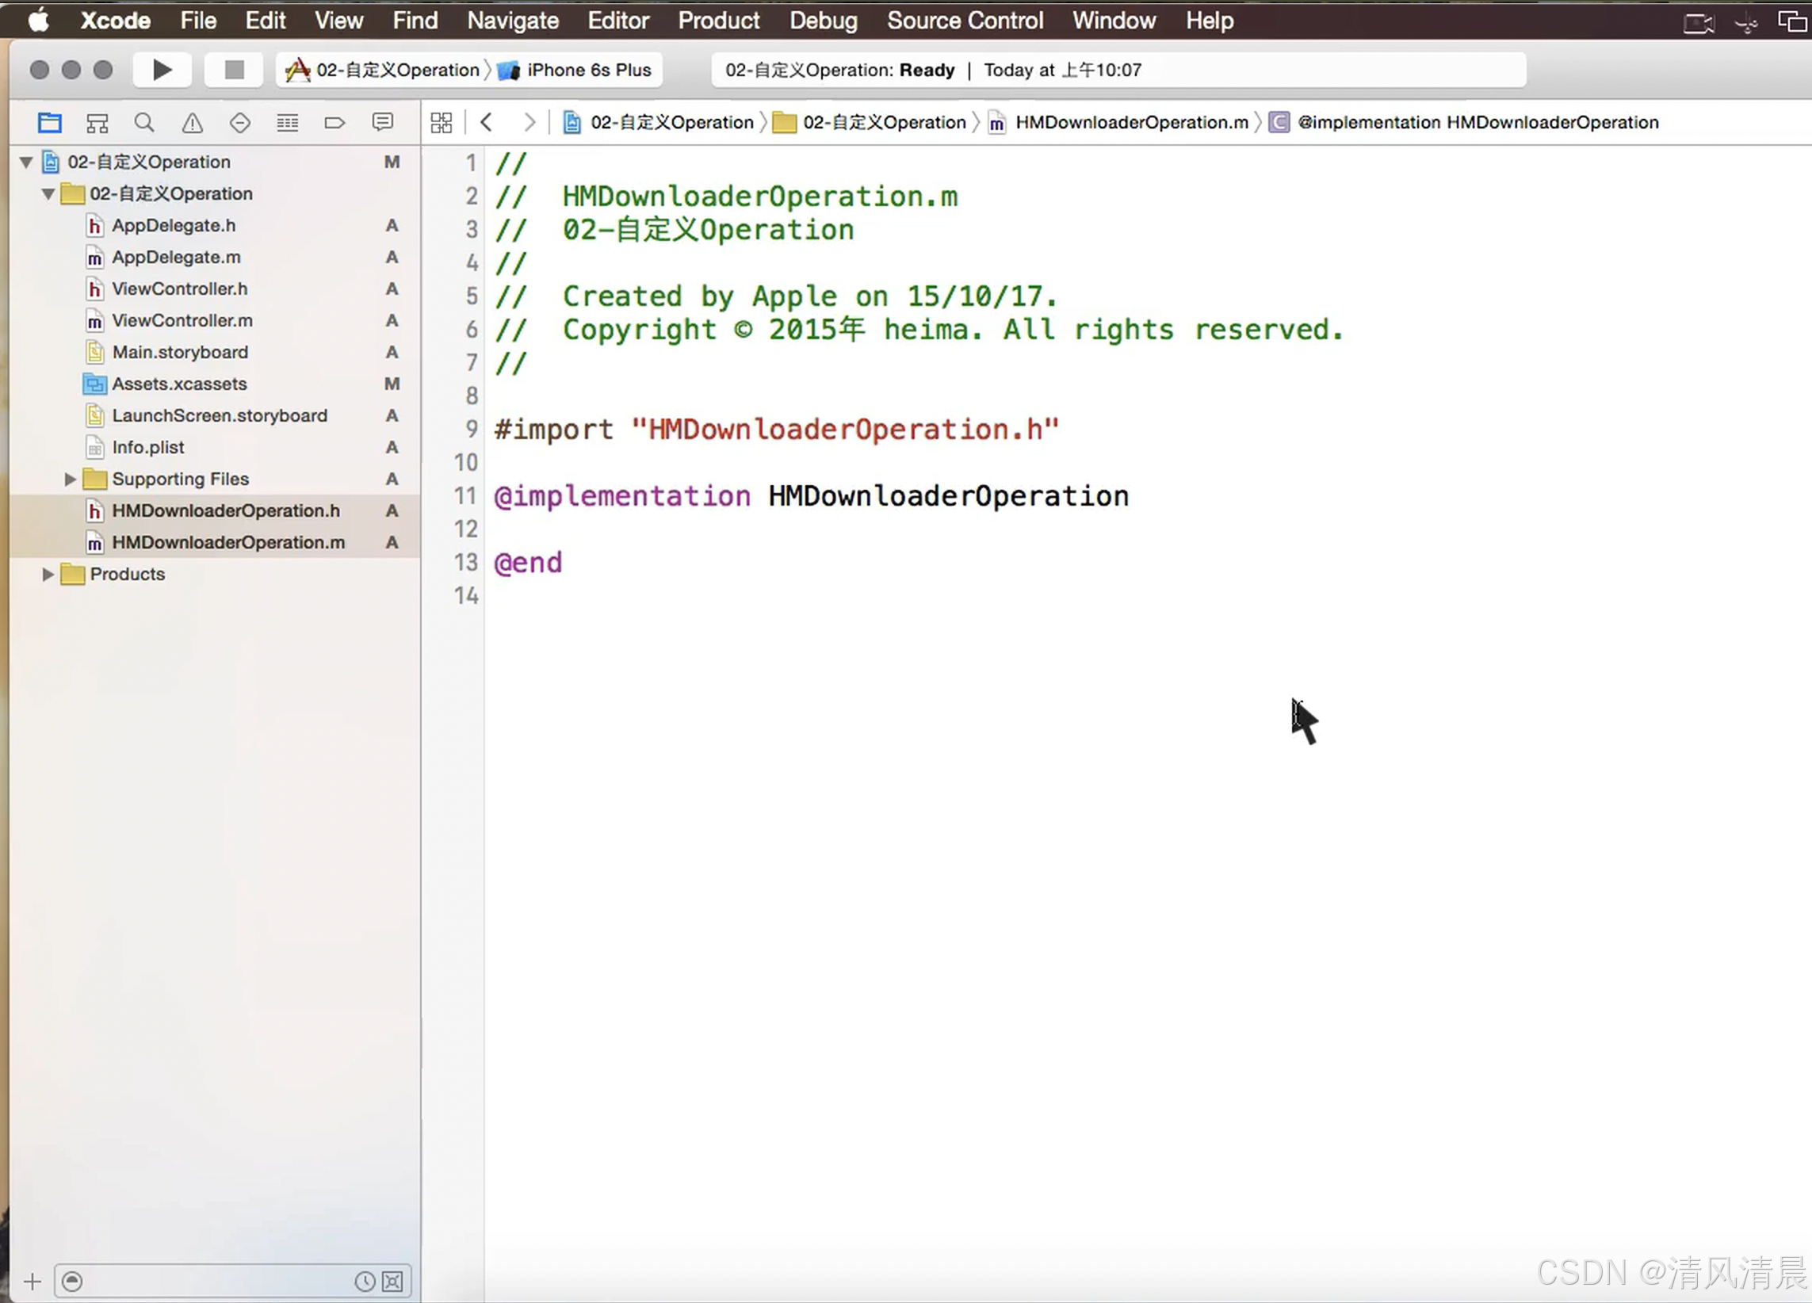
Task: Open the Report navigator speech-bubble icon
Action: coord(383,122)
